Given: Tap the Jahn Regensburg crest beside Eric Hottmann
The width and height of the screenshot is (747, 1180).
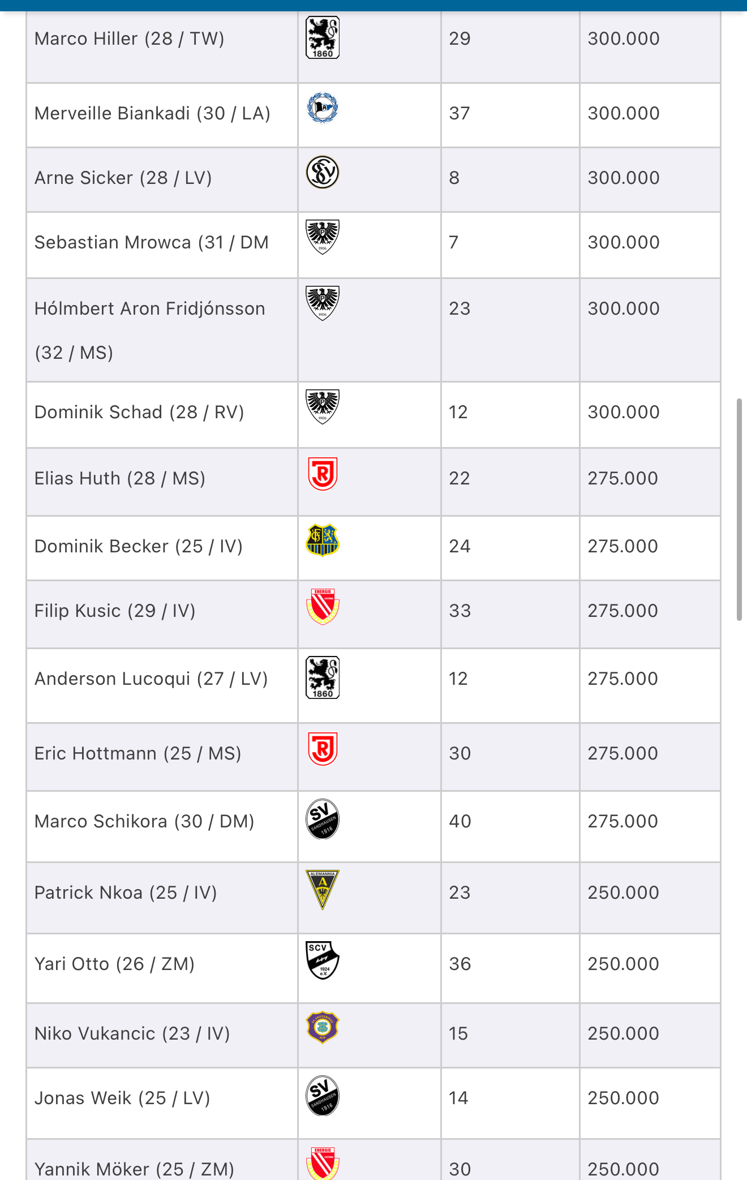Looking at the screenshot, I should (x=323, y=749).
